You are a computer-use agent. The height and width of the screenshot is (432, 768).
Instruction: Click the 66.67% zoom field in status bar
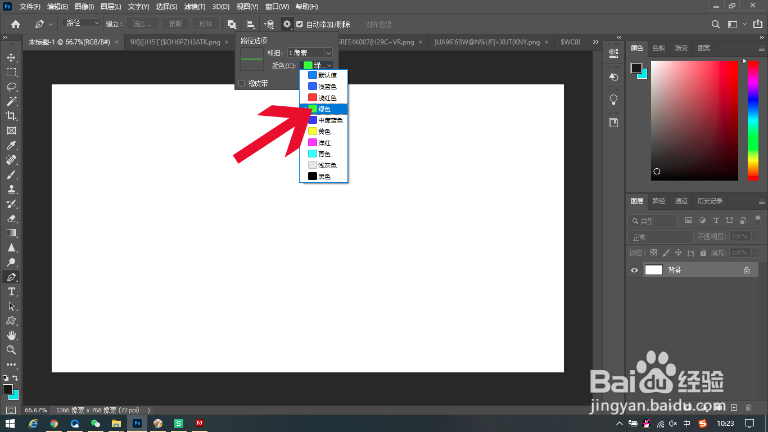click(37, 411)
